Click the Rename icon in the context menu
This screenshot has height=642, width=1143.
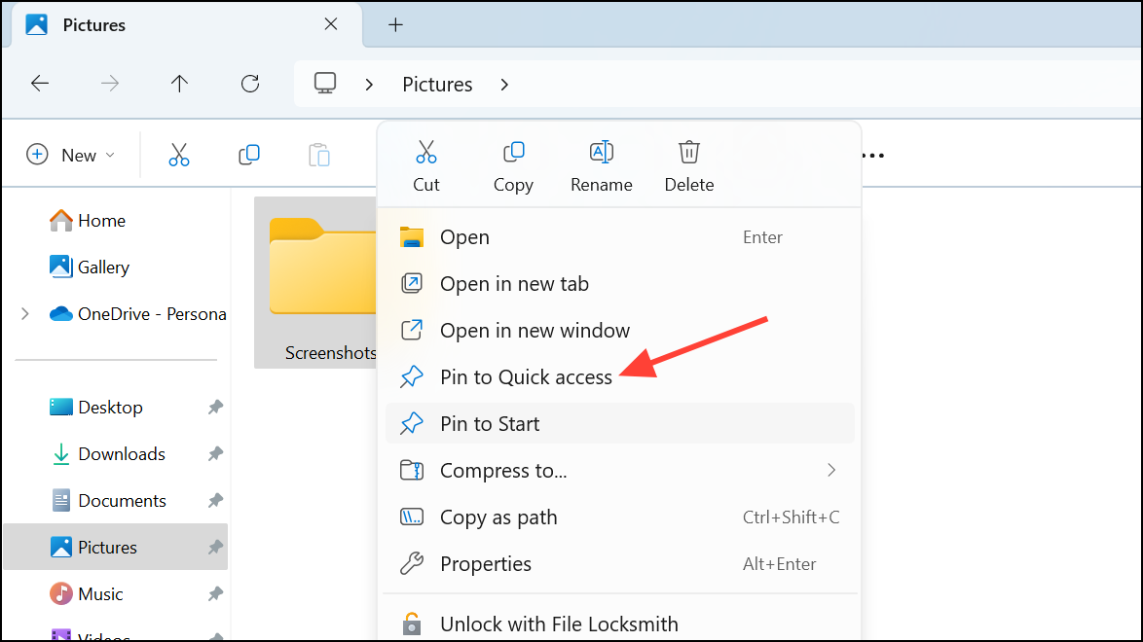[601, 152]
